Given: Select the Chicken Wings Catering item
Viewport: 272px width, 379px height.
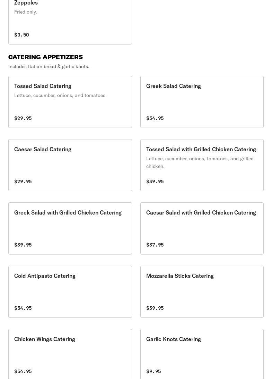Looking at the screenshot, I should [45, 339].
